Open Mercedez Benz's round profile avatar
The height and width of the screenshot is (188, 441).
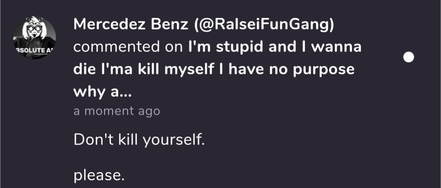point(34,37)
